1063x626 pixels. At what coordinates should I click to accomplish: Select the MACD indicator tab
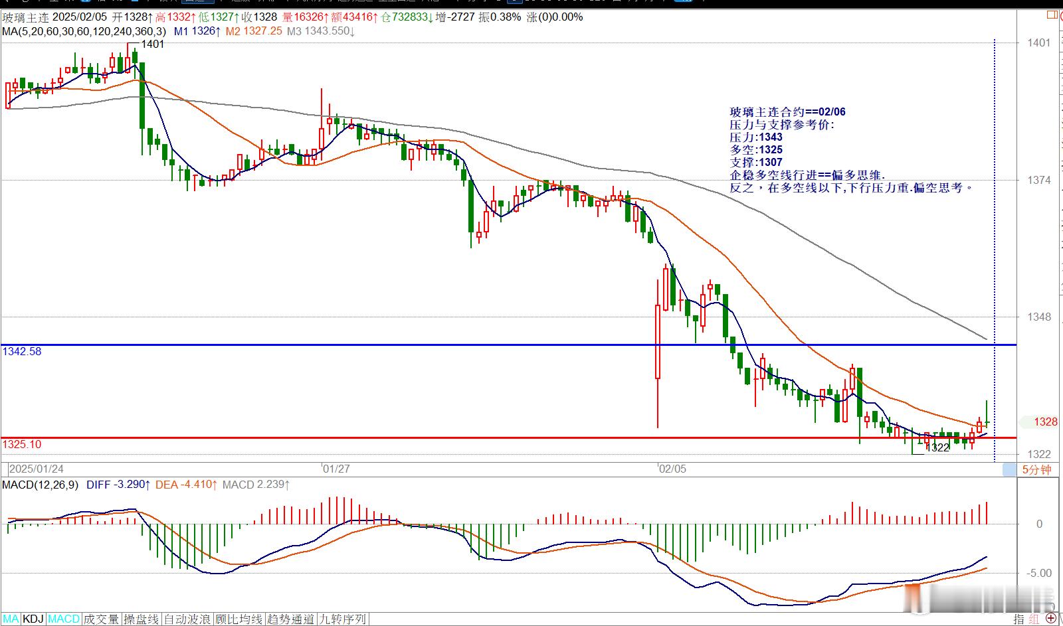[64, 619]
